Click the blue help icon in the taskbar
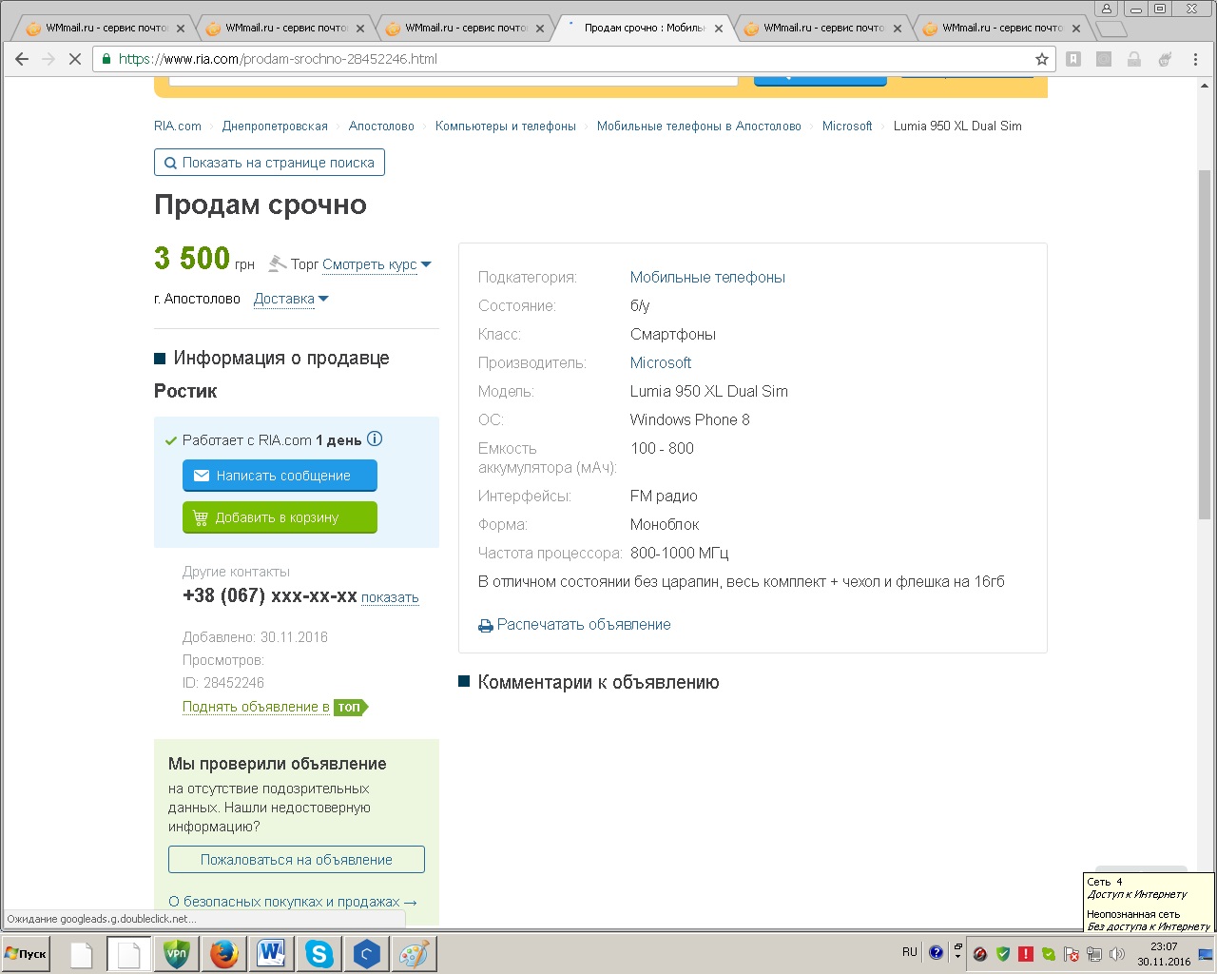Viewport: 1217px width, 974px height. click(x=936, y=953)
